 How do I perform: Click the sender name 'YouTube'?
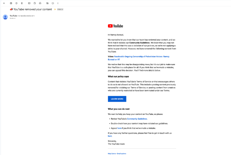(x=13, y=16)
